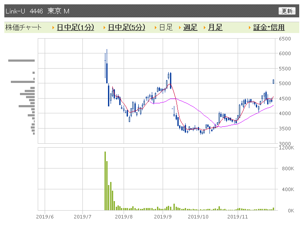Click the 2019/9 date label
Screen dimensions: 304x228
[163, 217]
